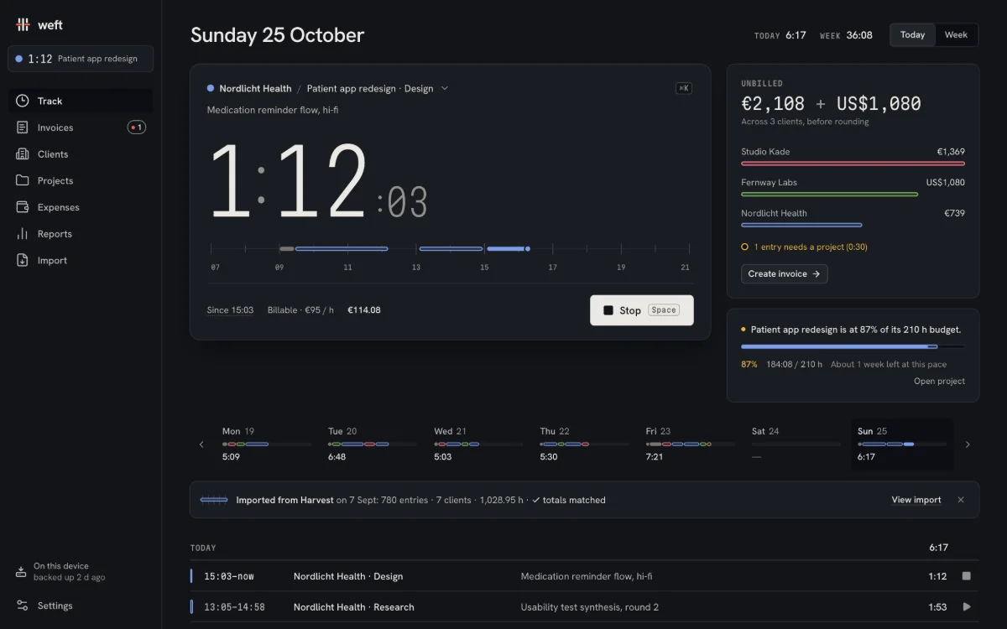This screenshot has width=1007, height=629.
Task: Expand the project selector chevron
Action: [445, 88]
